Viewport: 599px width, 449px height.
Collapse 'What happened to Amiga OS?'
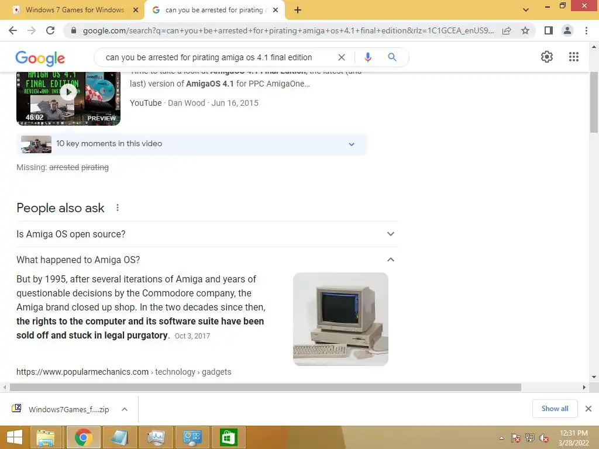(206, 260)
